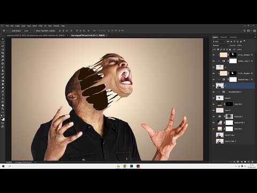
Task: Open the Filter menu
Action: [40, 26]
